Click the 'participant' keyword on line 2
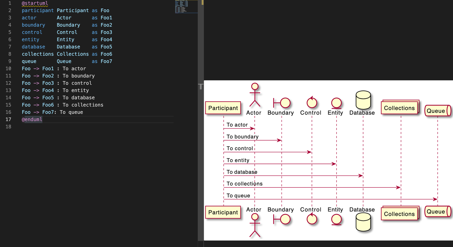Screen dimensions: 453x247 tap(38, 10)
